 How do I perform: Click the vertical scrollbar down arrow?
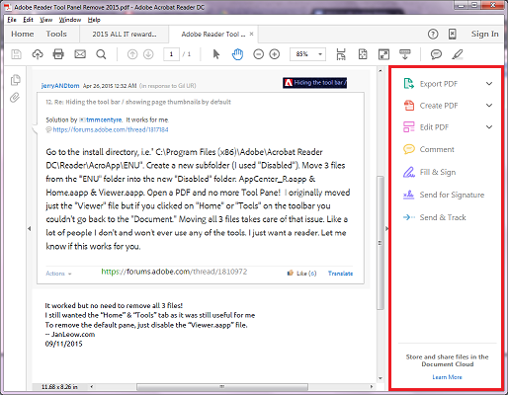coord(381,378)
